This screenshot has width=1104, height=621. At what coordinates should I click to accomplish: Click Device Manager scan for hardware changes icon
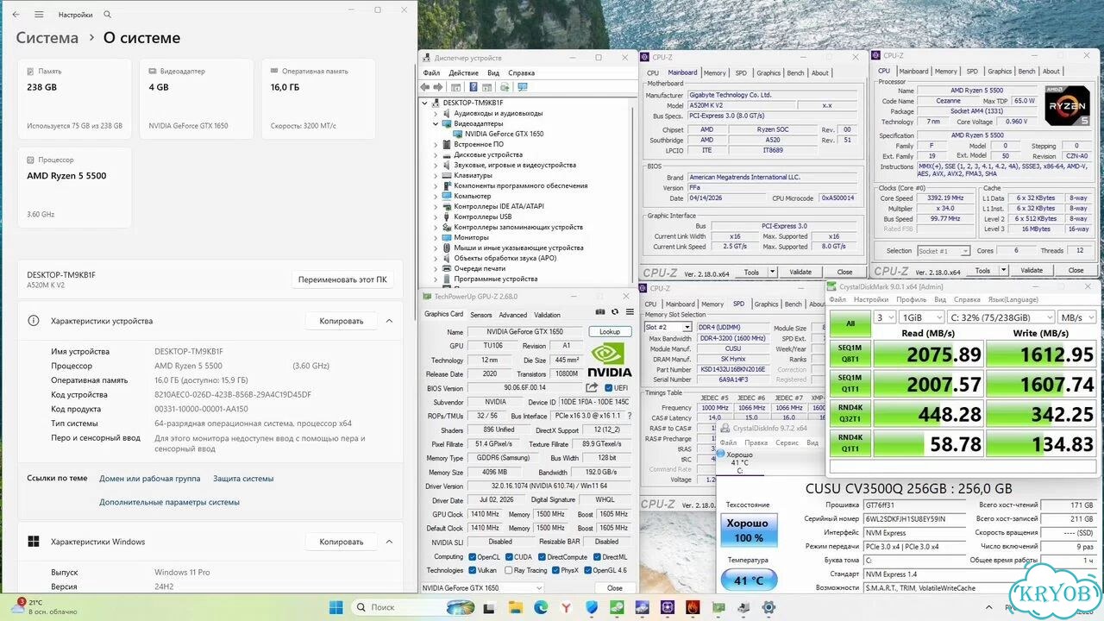click(505, 87)
